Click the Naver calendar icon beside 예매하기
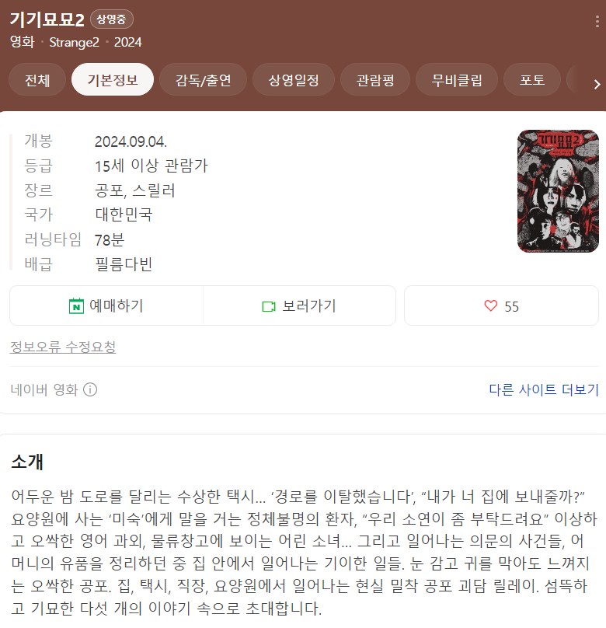Screen dimensions: 606x628 coord(76,306)
